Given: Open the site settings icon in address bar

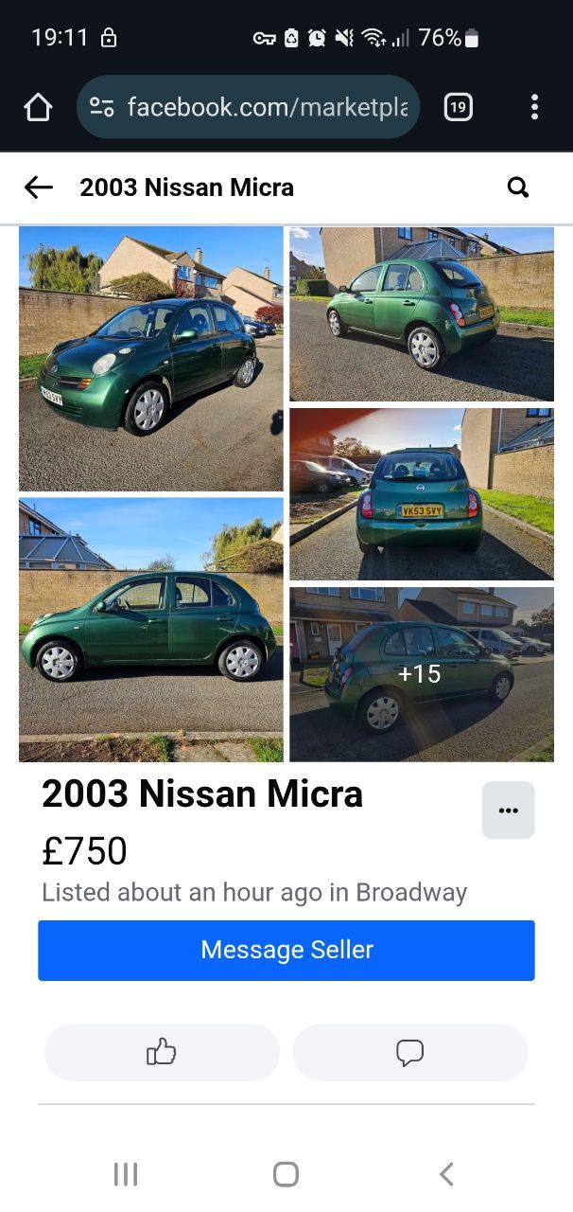Looking at the screenshot, I should pyautogui.click(x=102, y=107).
